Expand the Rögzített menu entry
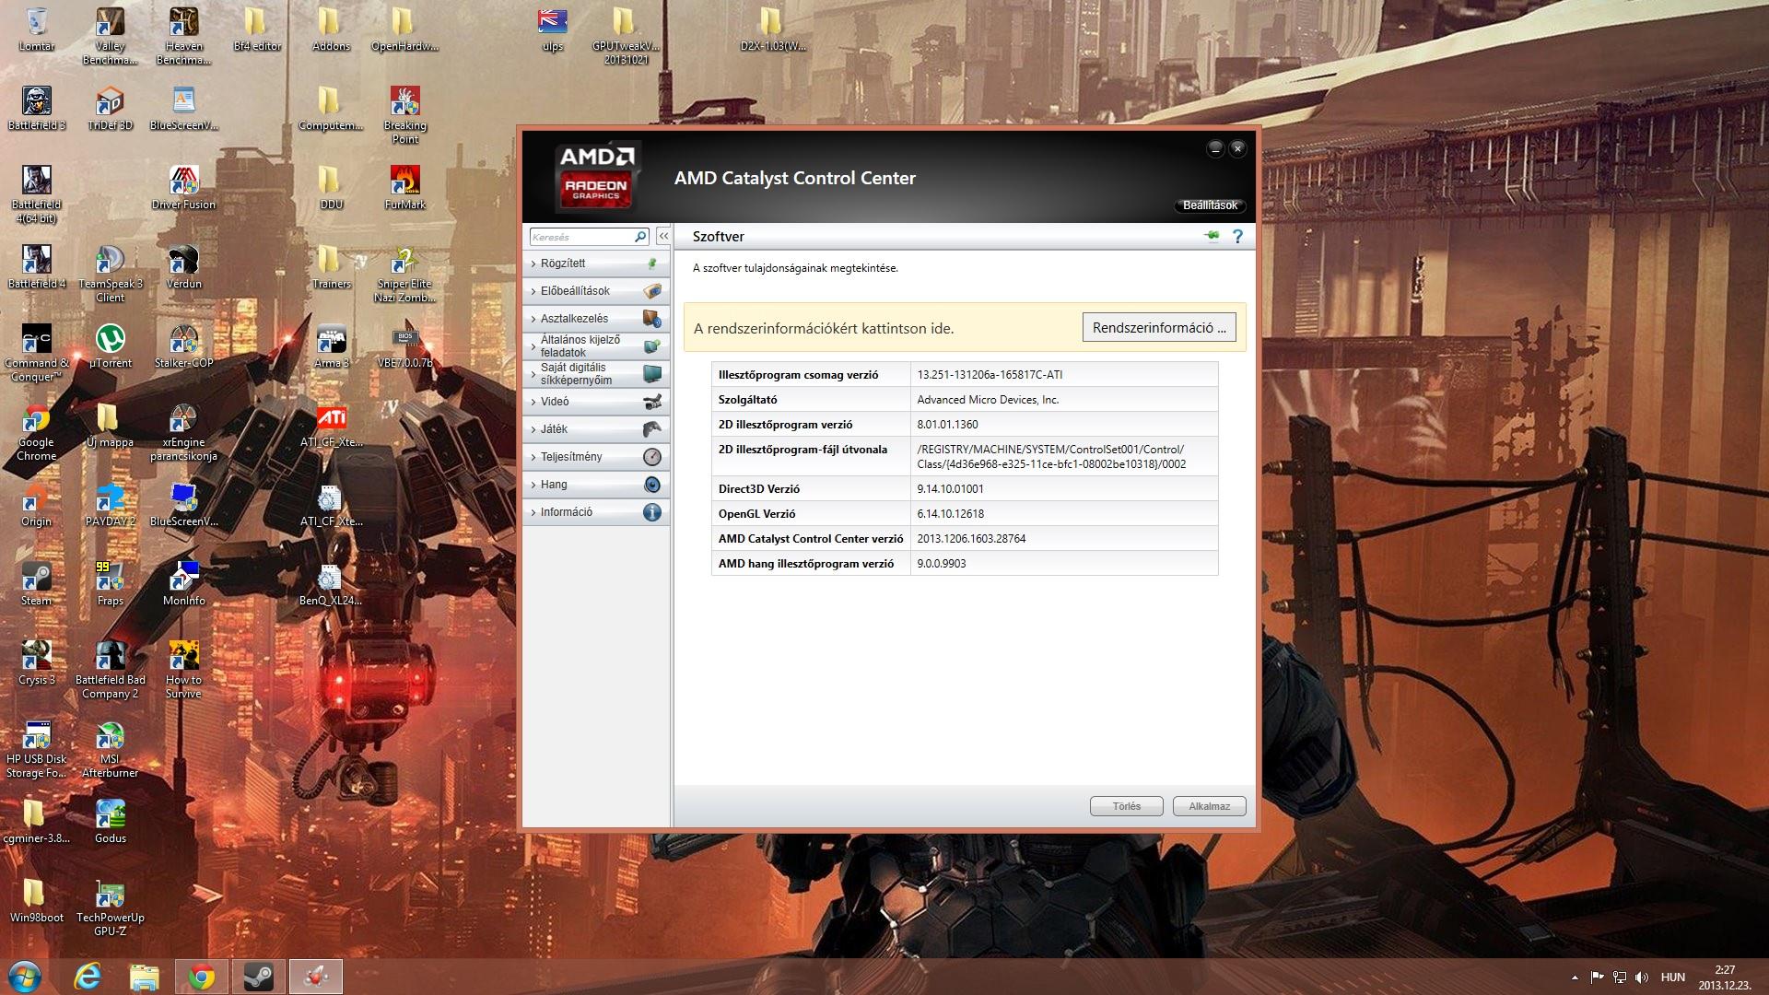The width and height of the screenshot is (1769, 995). point(596,263)
